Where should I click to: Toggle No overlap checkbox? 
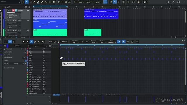pyautogui.click(x=25, y=55)
